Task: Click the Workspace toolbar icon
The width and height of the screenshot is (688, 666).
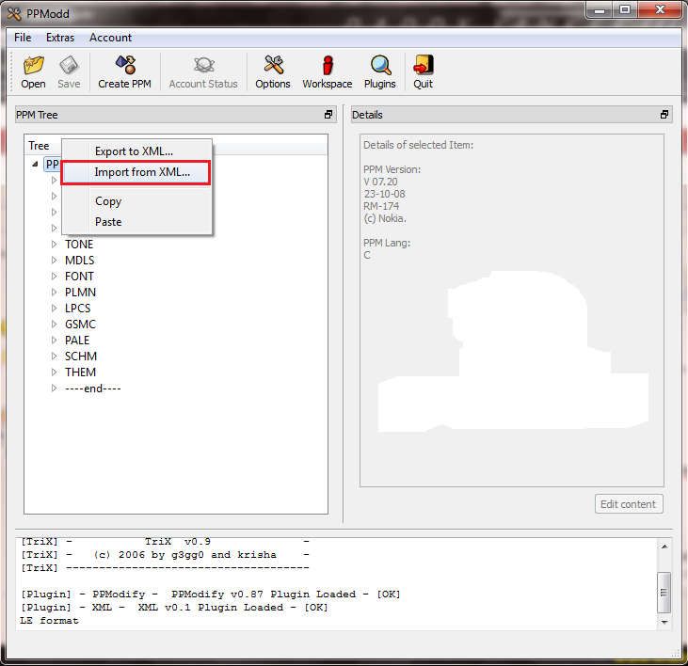Action: 328,65
